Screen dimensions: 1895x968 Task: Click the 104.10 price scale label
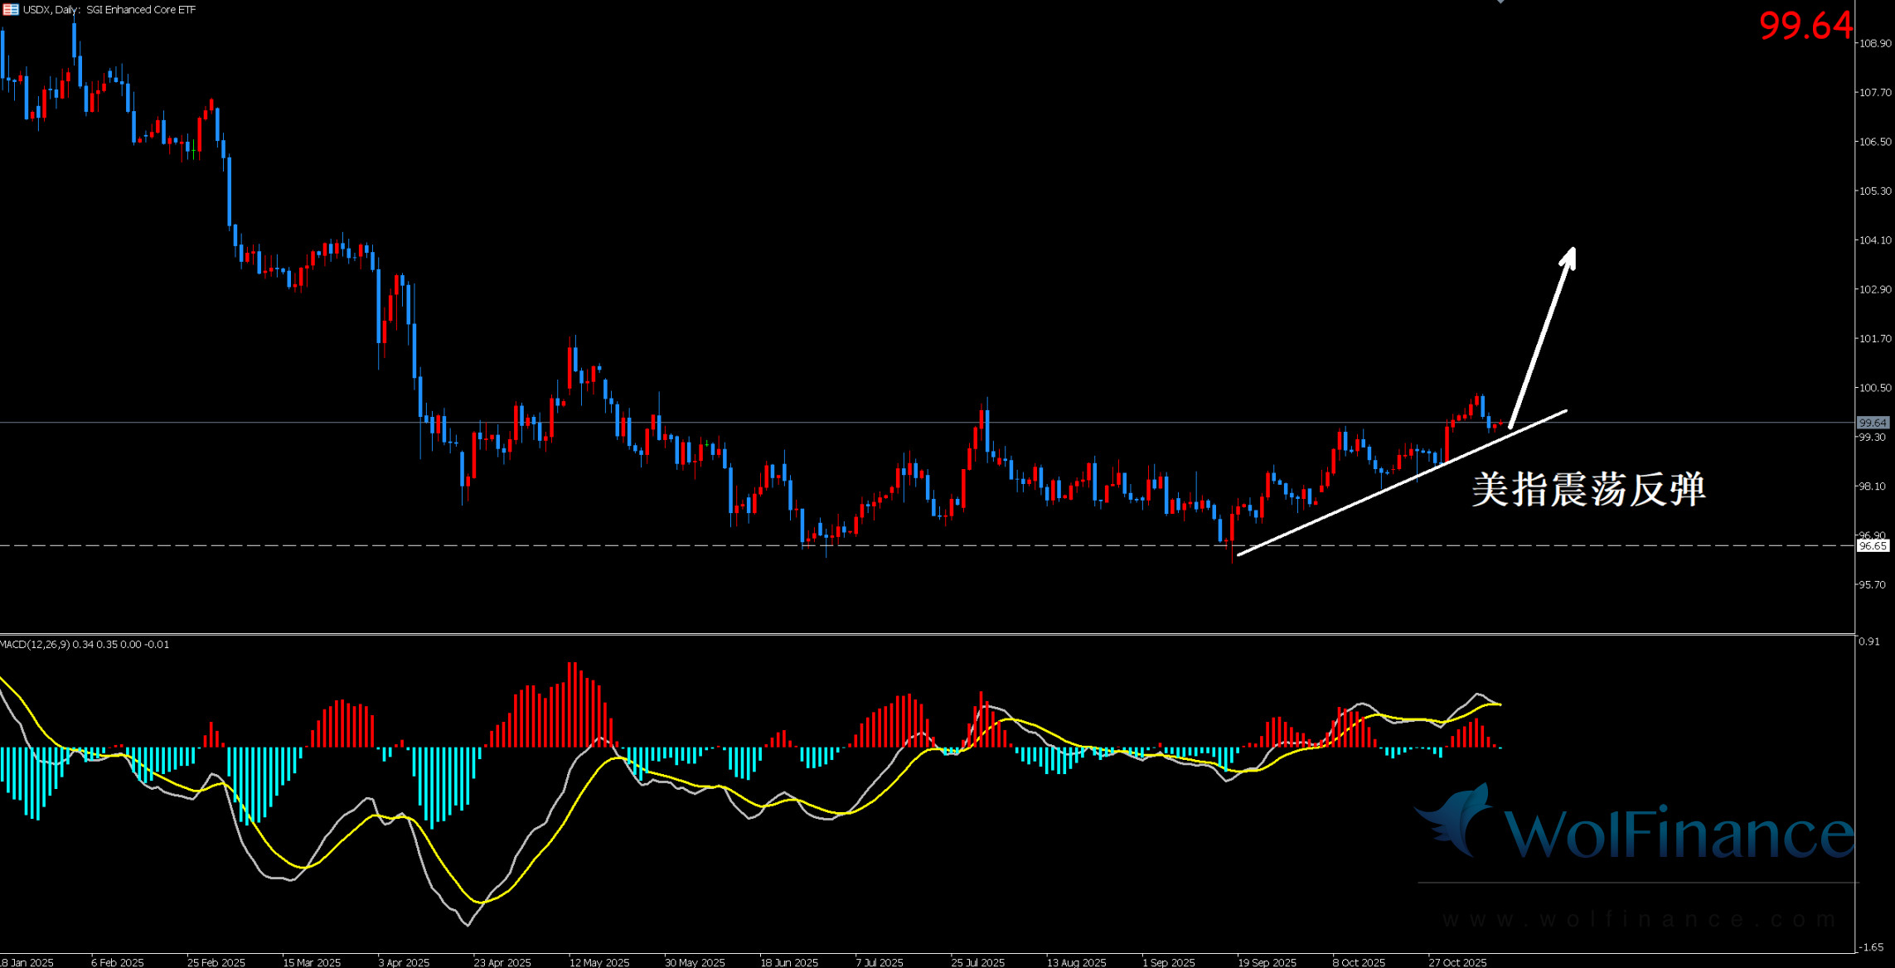point(1875,240)
